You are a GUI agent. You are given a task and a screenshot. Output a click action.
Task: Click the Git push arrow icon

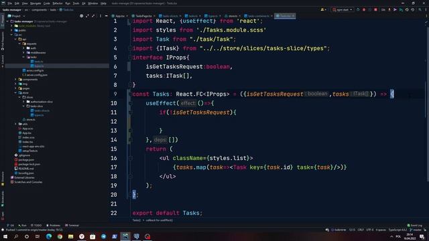point(395,9)
